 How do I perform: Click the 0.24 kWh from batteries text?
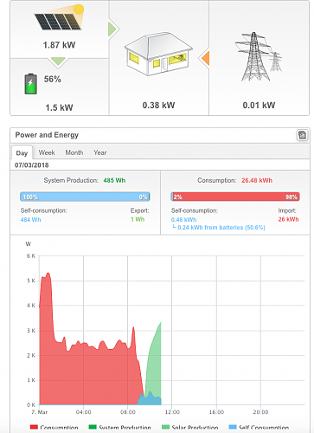221,228
